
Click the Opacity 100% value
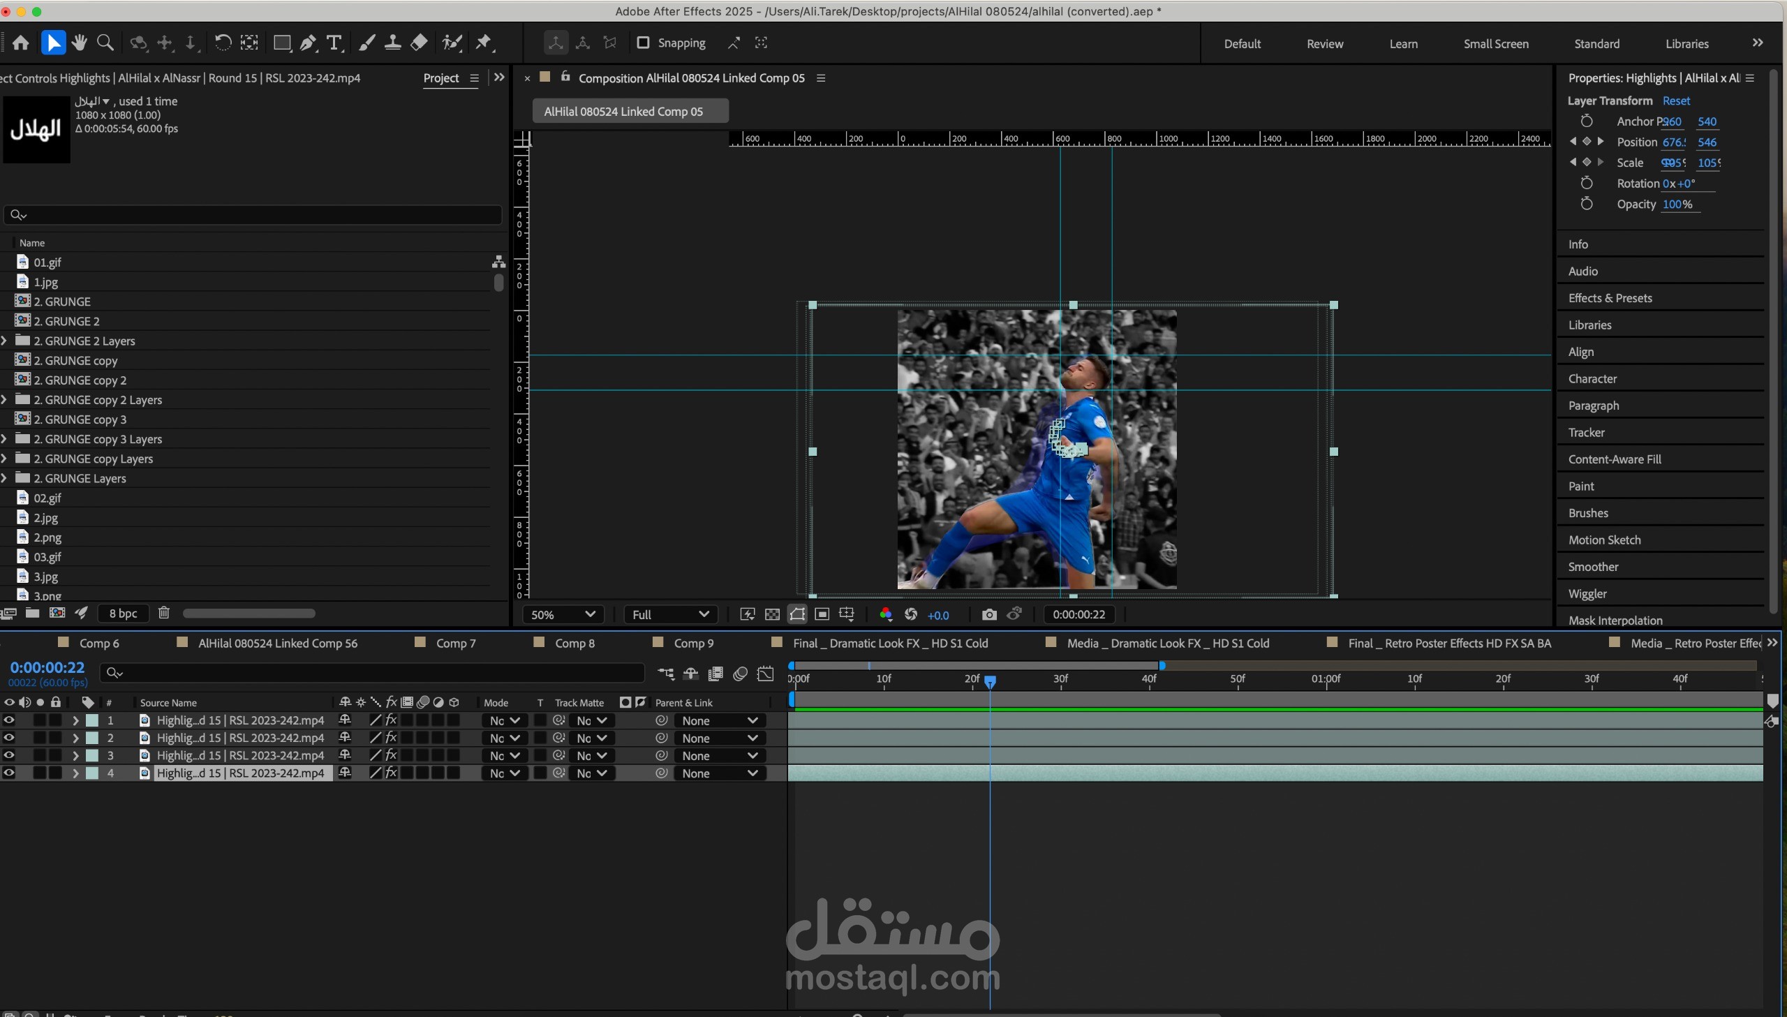1677,205
